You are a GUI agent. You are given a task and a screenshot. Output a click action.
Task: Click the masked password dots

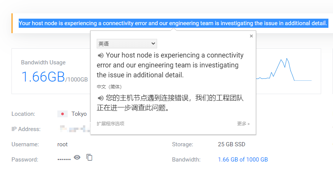(x=64, y=159)
